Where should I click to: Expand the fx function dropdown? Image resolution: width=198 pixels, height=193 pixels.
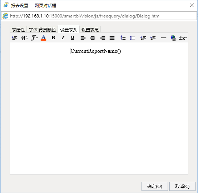[183, 38]
